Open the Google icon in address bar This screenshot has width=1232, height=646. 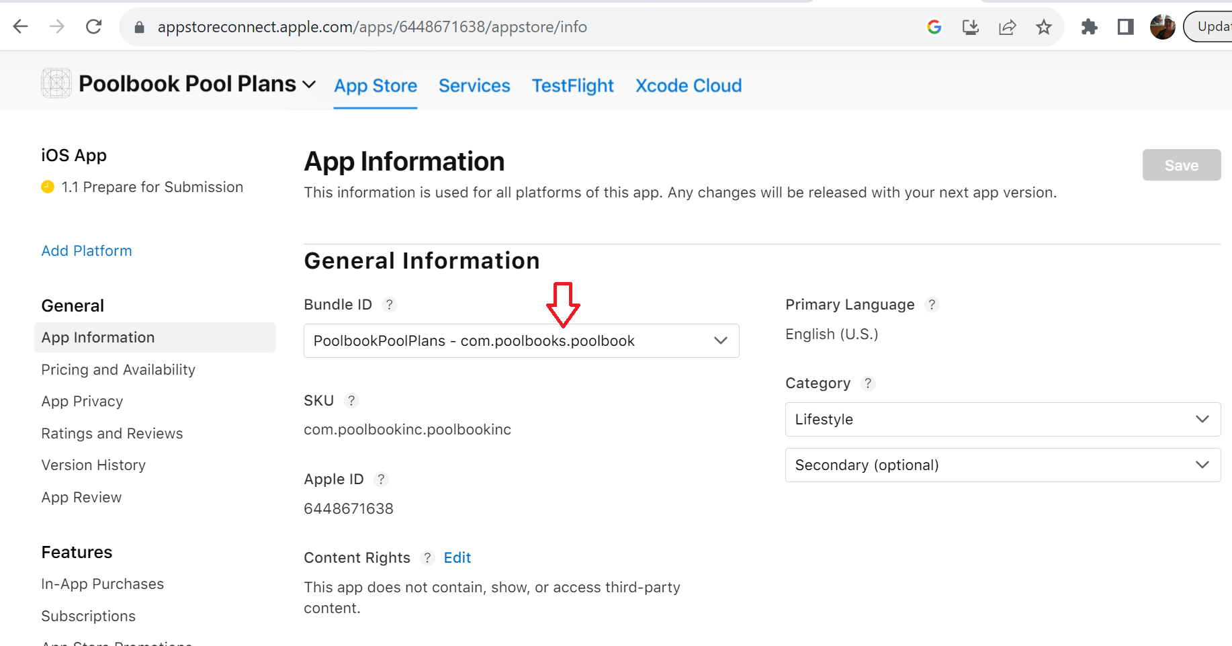pos(934,27)
